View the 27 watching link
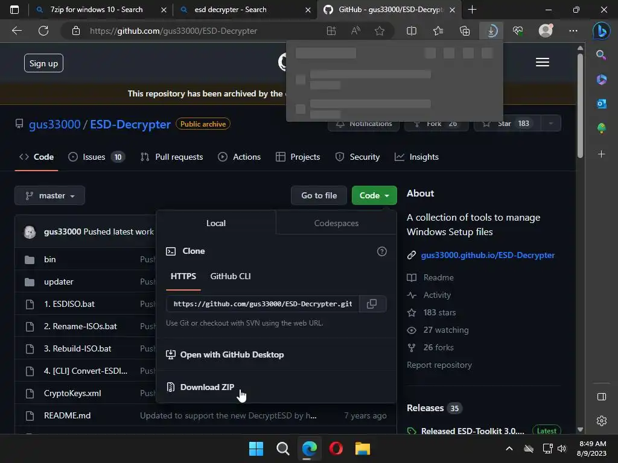 click(446, 330)
